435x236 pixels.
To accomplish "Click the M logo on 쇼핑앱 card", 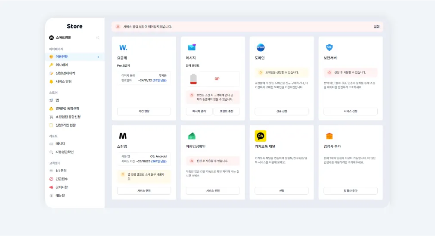I will pyautogui.click(x=123, y=136).
